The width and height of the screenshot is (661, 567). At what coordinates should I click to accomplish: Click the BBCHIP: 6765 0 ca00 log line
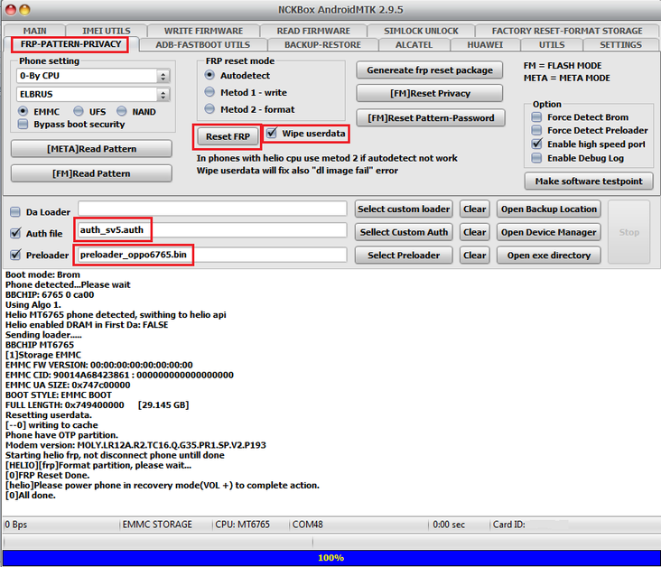(x=50, y=294)
